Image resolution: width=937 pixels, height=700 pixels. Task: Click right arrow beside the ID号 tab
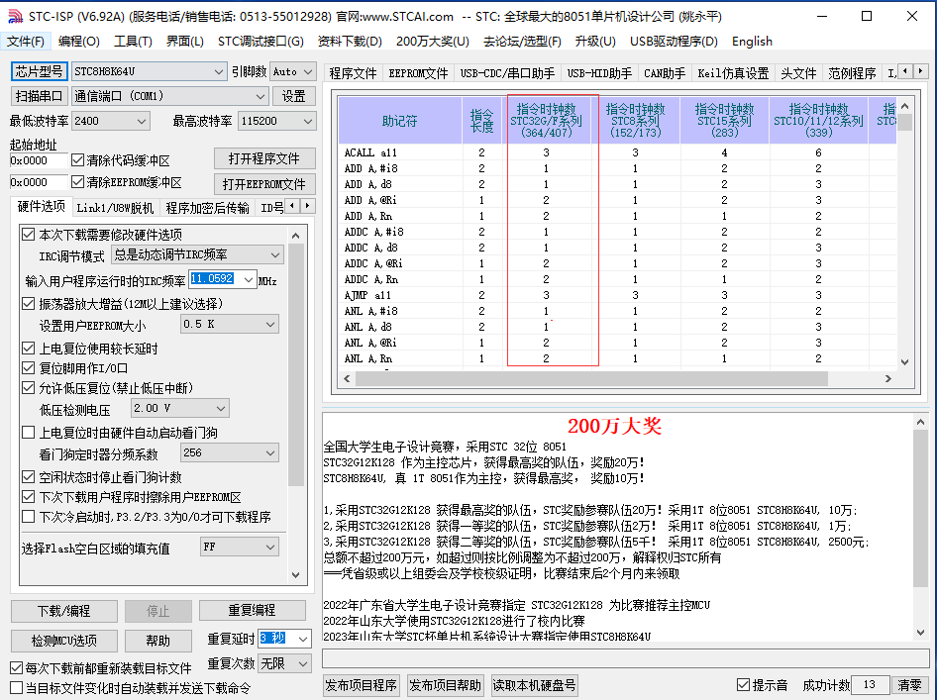pyautogui.click(x=307, y=206)
